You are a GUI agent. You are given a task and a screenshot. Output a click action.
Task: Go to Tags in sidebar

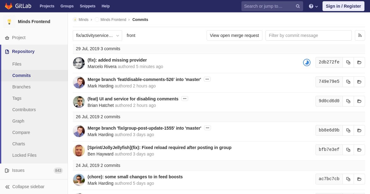click(17, 98)
